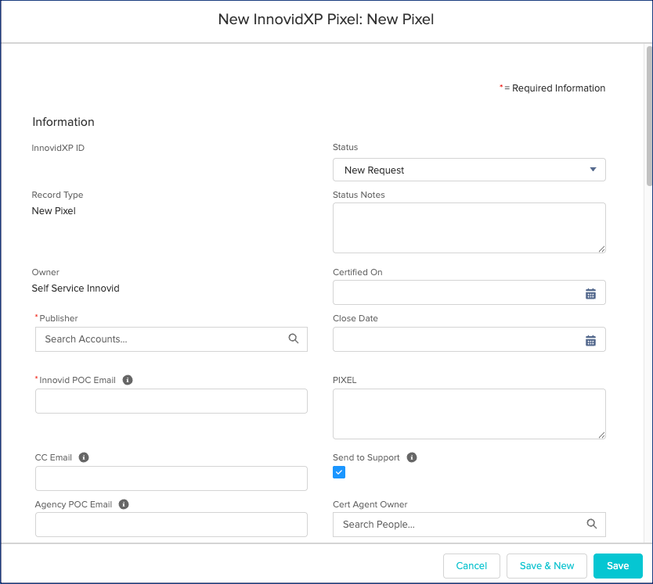
Task: Click the Save & New button
Action: coord(547,566)
